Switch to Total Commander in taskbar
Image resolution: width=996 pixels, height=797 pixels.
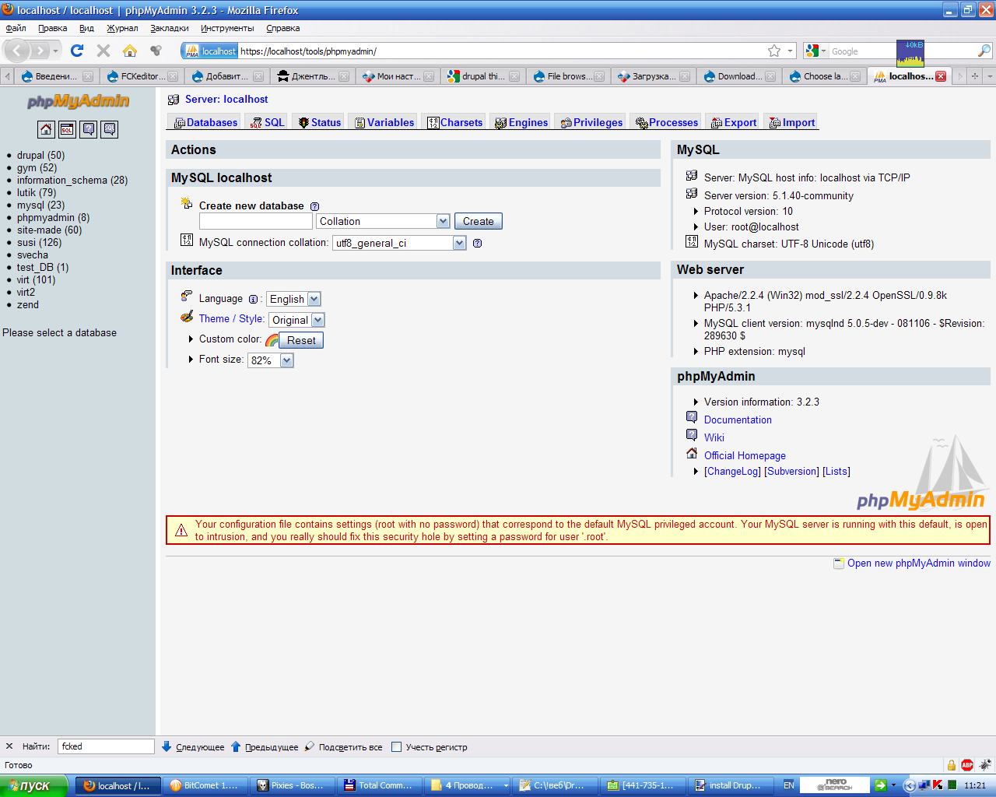(x=379, y=785)
